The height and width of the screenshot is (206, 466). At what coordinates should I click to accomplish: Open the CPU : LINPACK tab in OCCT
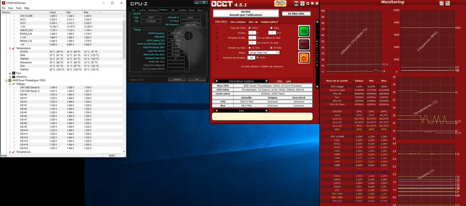click(x=238, y=22)
